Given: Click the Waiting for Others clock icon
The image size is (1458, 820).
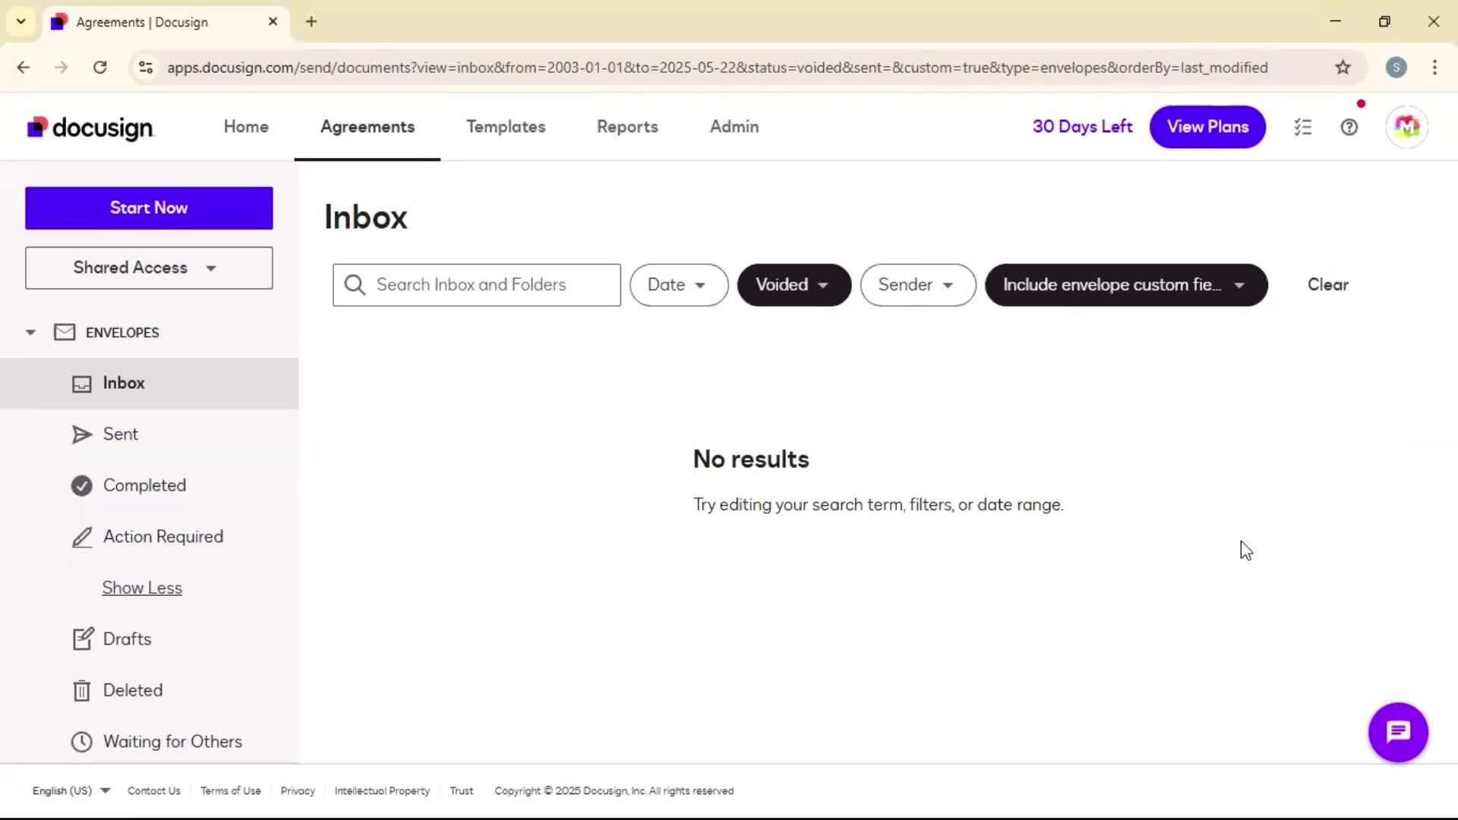Looking at the screenshot, I should tap(81, 742).
